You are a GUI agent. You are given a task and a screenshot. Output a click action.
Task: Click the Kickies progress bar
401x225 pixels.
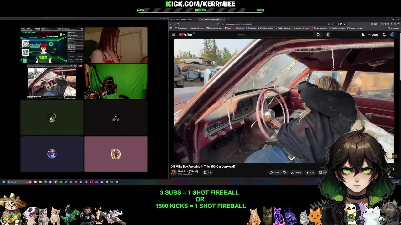[200, 10]
